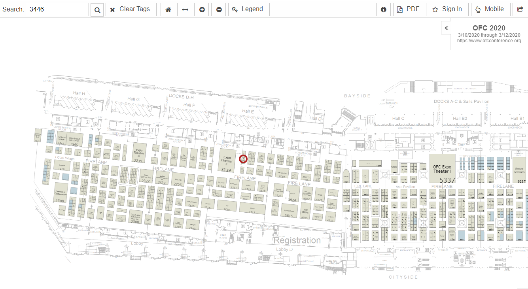Open the event information icon
This screenshot has width=528, height=289.
[x=383, y=9]
